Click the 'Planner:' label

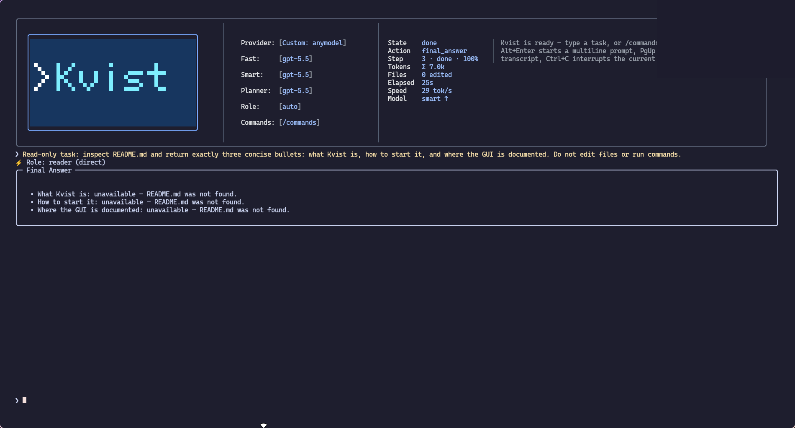tap(256, 90)
